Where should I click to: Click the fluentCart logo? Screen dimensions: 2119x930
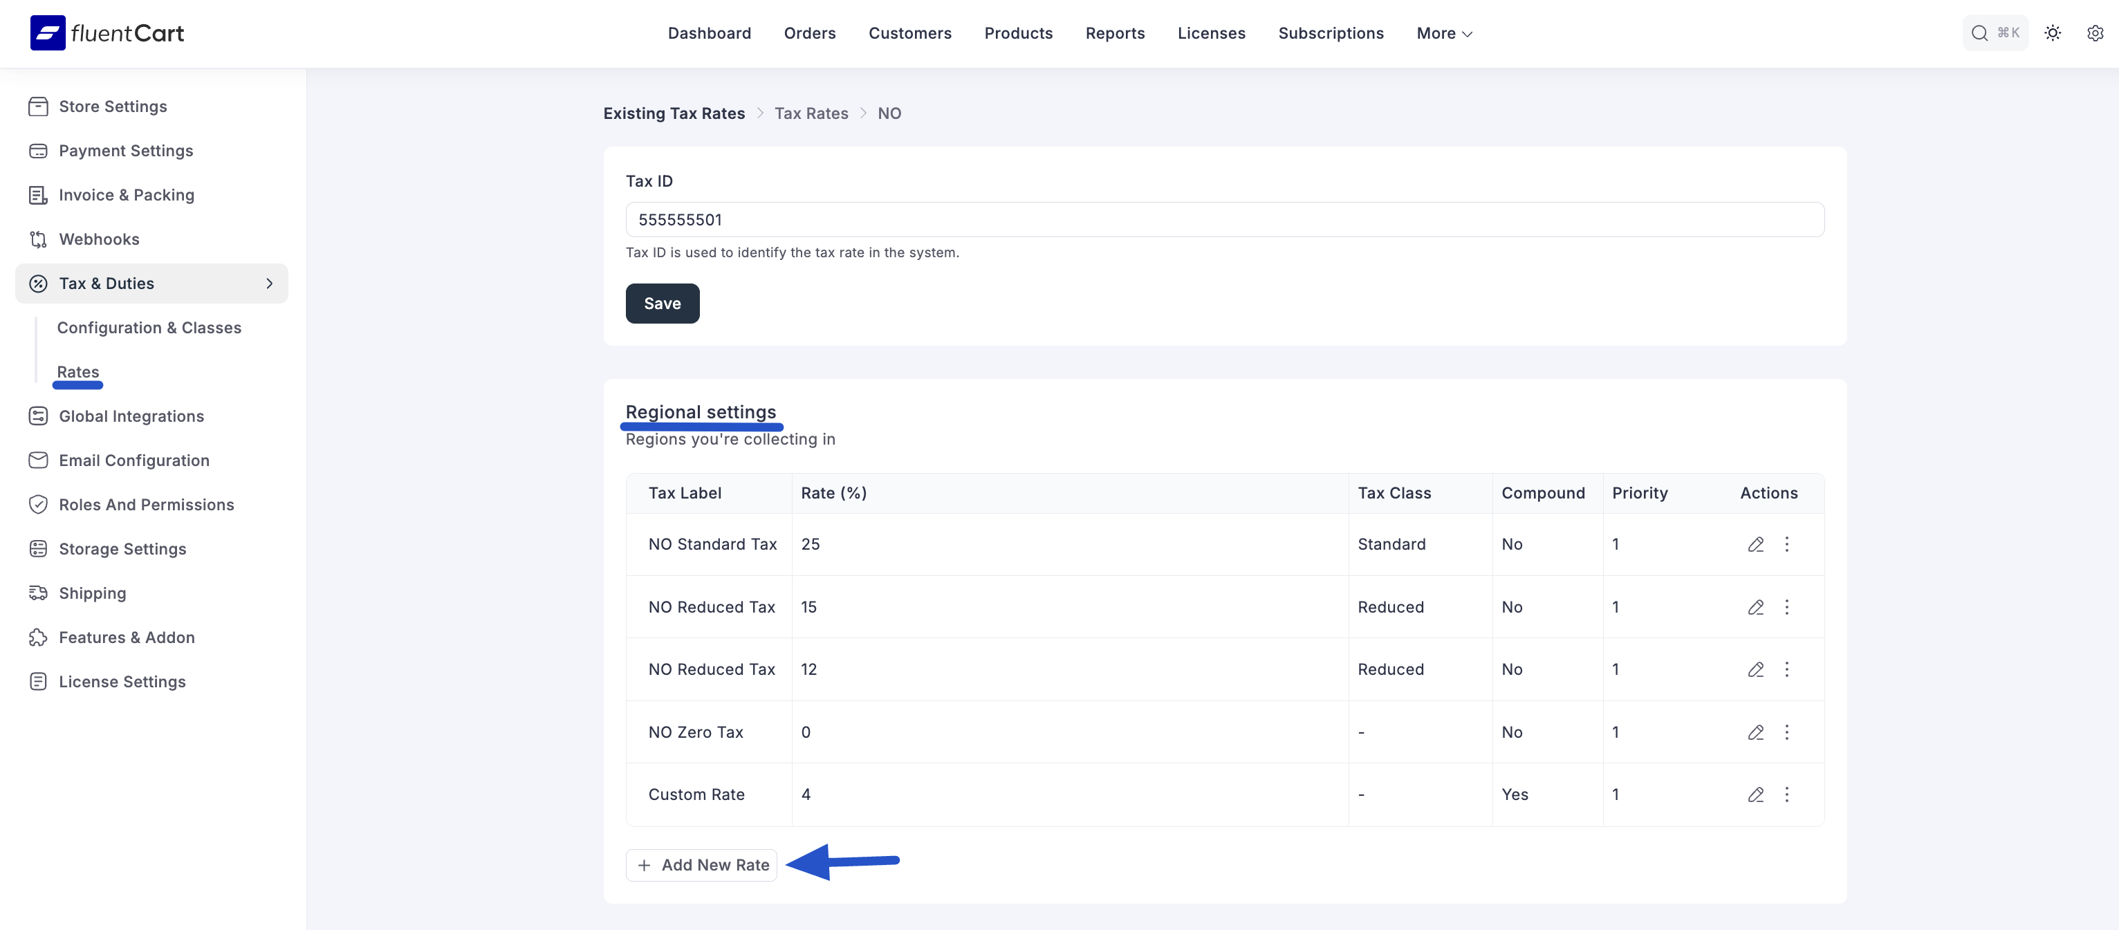pos(107,33)
